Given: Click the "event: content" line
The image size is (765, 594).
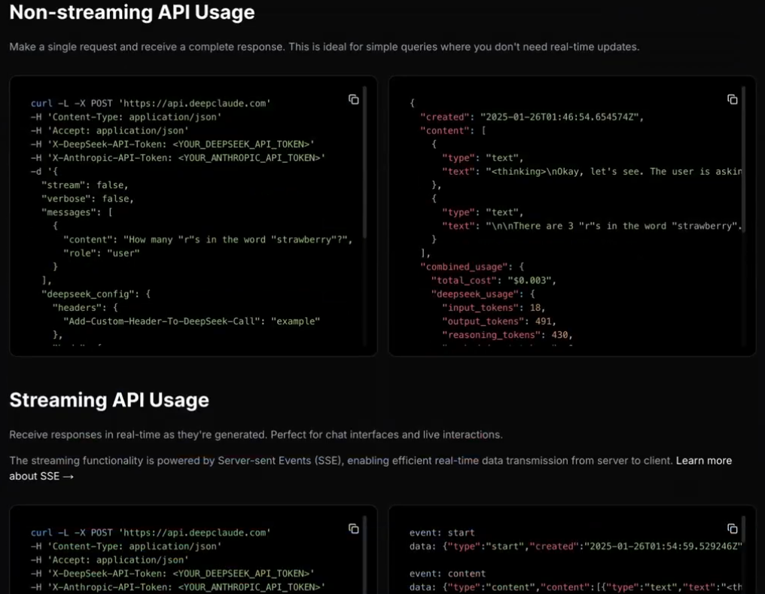Looking at the screenshot, I should [x=447, y=574].
